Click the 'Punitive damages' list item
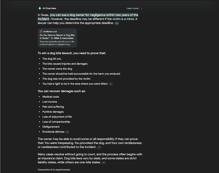The height and width of the screenshot is (173, 219). click(53, 112)
